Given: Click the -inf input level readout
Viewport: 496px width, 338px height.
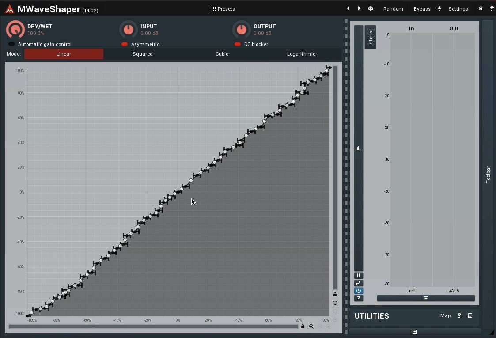Looking at the screenshot, I should [411, 291].
